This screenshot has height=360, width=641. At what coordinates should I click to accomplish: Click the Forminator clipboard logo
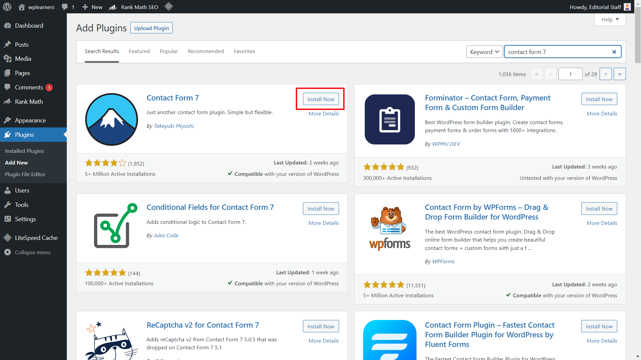pos(389,119)
